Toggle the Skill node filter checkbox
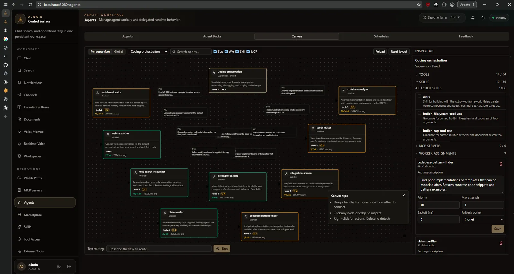The width and height of the screenshot is (514, 274). (x=237, y=51)
